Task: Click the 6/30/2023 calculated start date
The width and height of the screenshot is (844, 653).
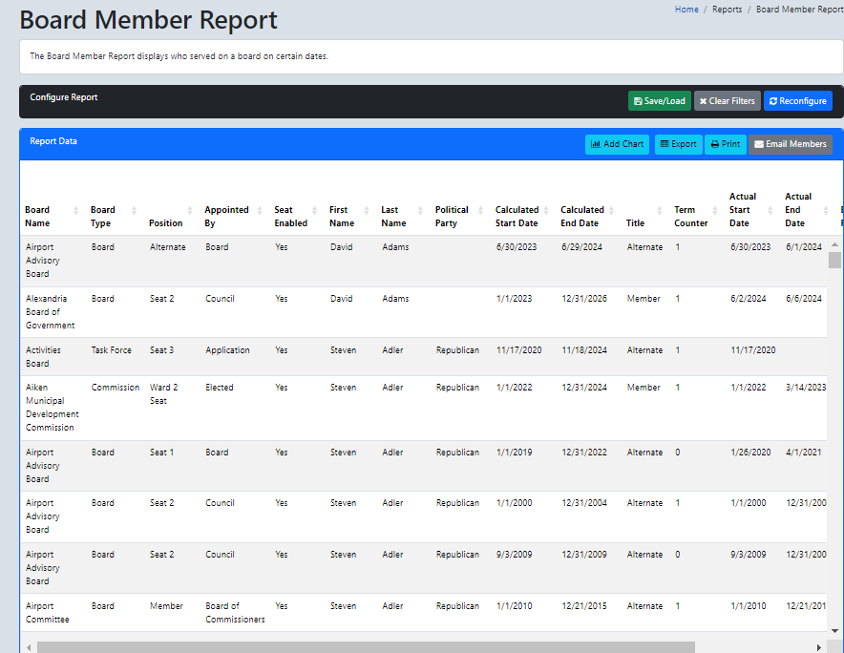Action: pos(517,247)
